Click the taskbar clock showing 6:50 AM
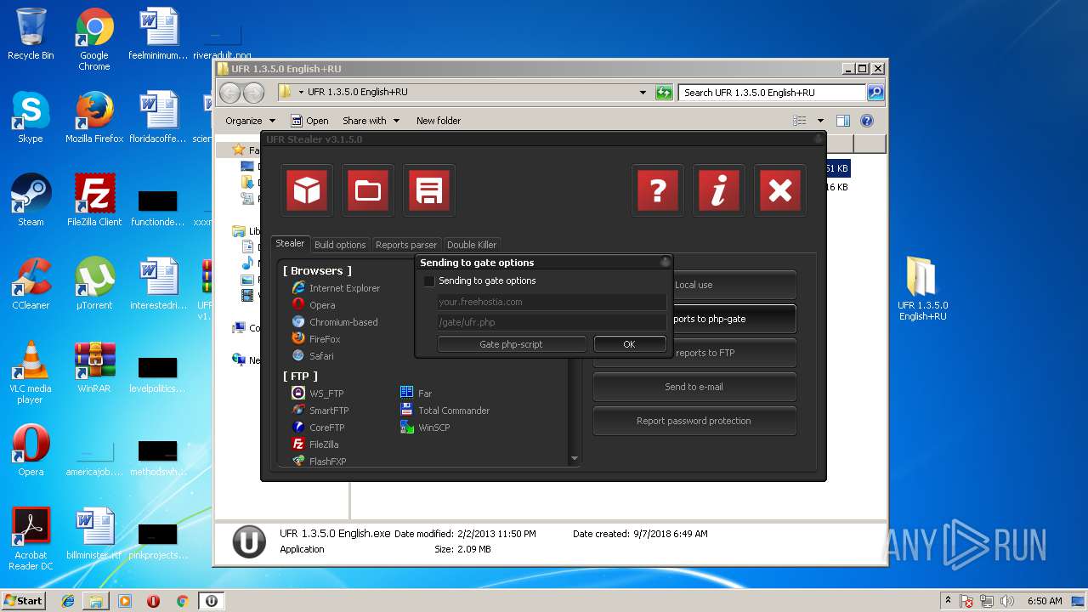 (x=1045, y=601)
